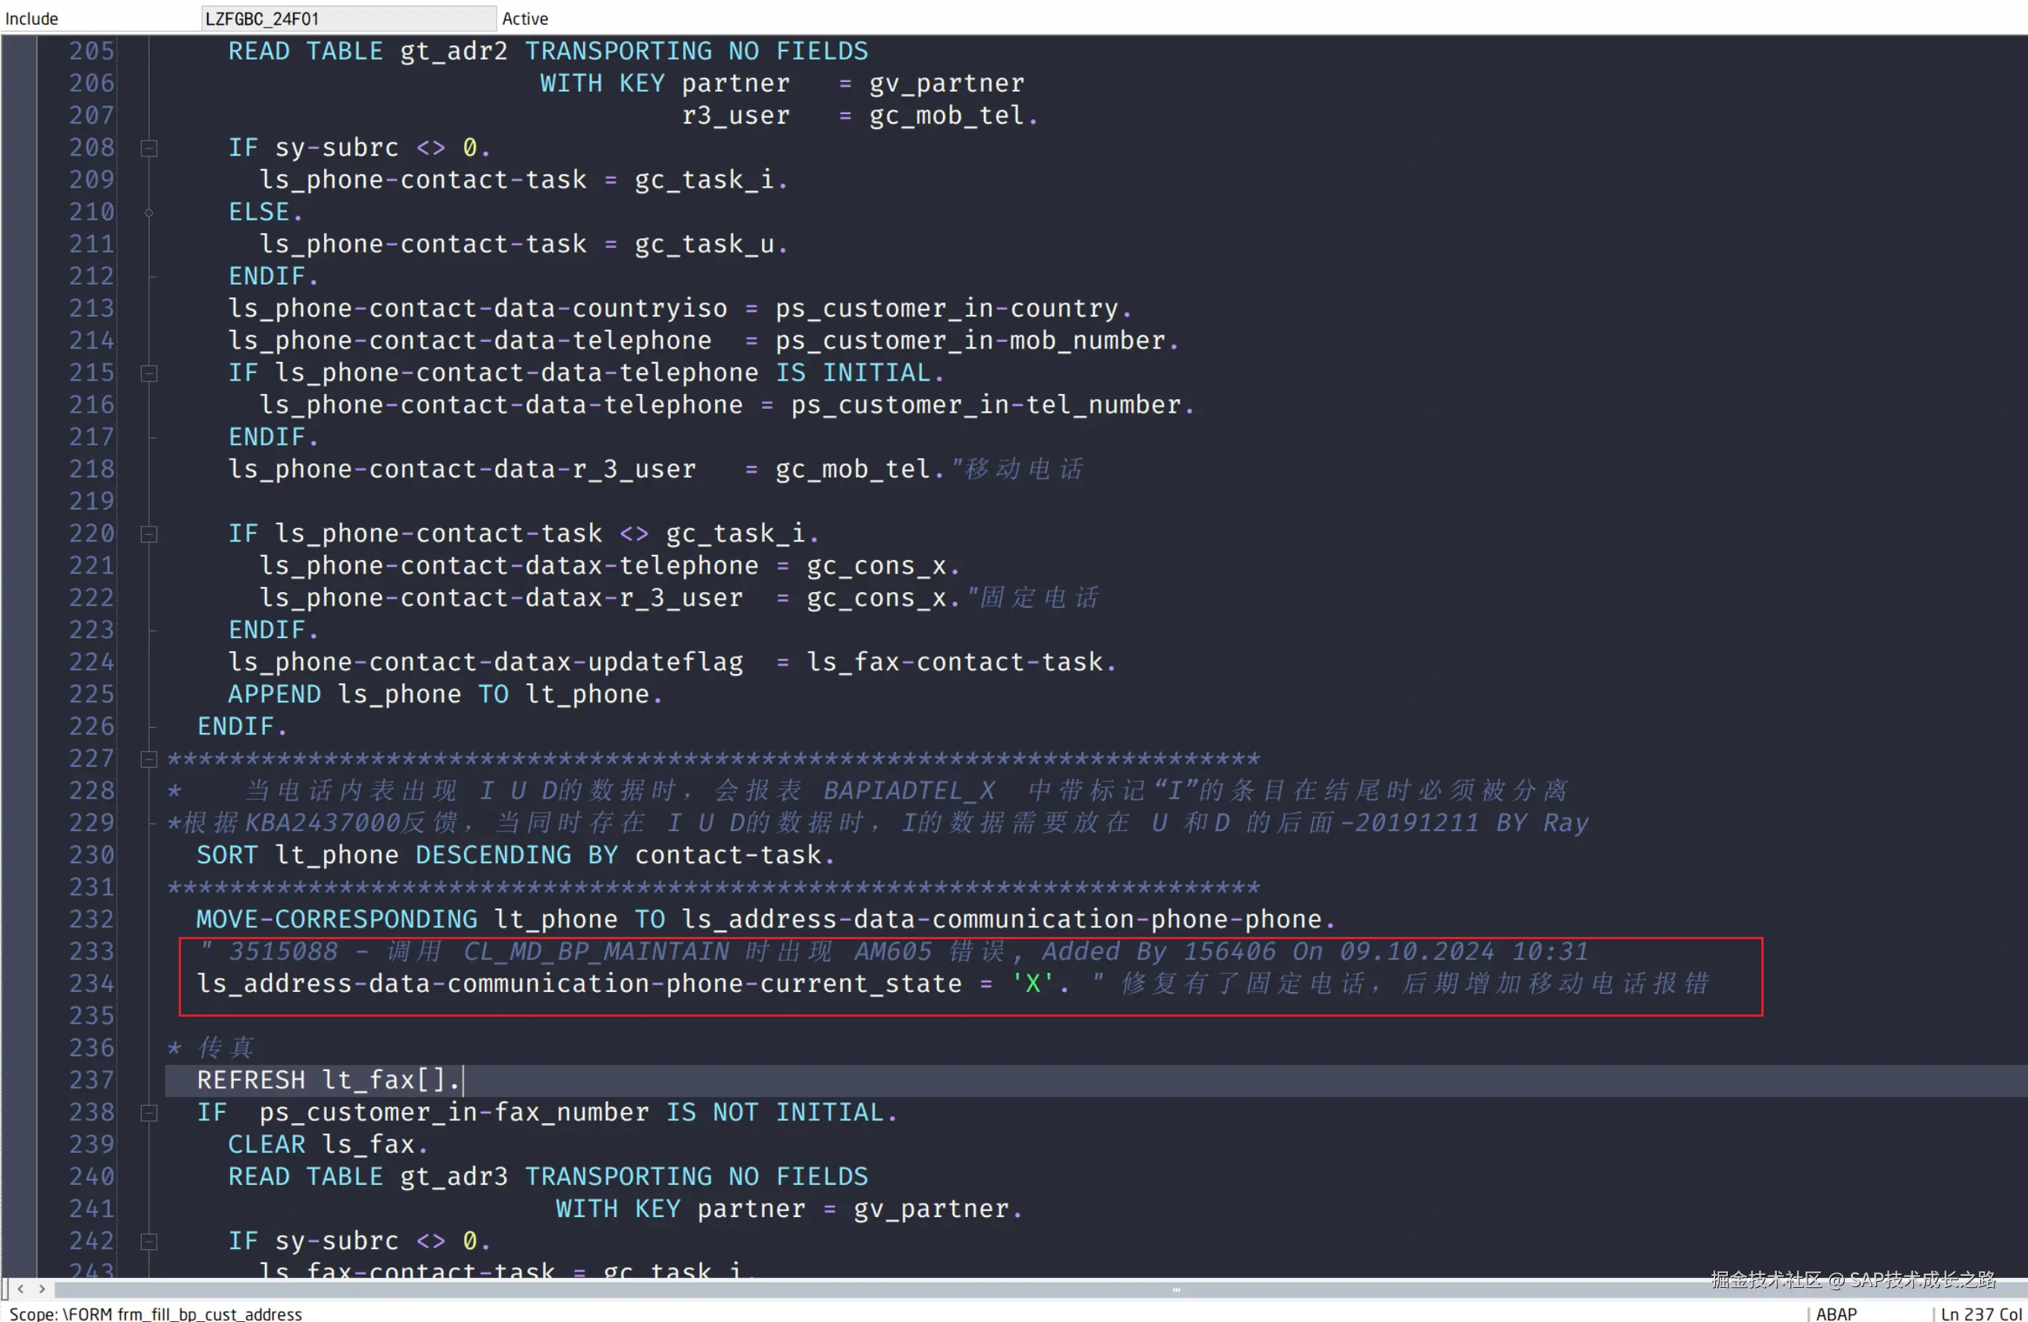This screenshot has height=1322, width=2028.
Task: Click the breakpoint margin beside line 225
Action: click(x=19, y=695)
